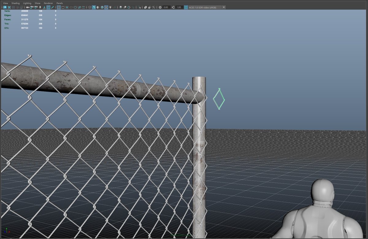
Task: Open the Panels menu
Action: point(59,3)
